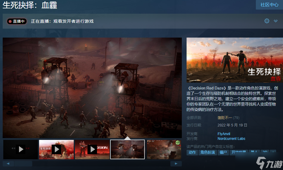This screenshot has height=170, width=283.
Task: Play the second 生死抉择 trailer thumbnail
Action: pyautogui.click(x=56, y=149)
